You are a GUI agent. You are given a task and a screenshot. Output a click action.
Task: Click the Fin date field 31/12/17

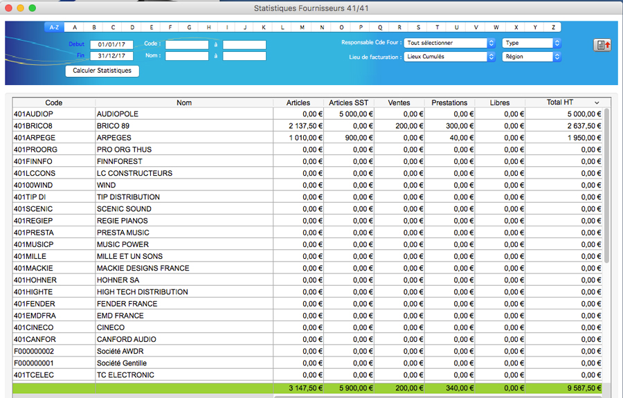coord(111,56)
